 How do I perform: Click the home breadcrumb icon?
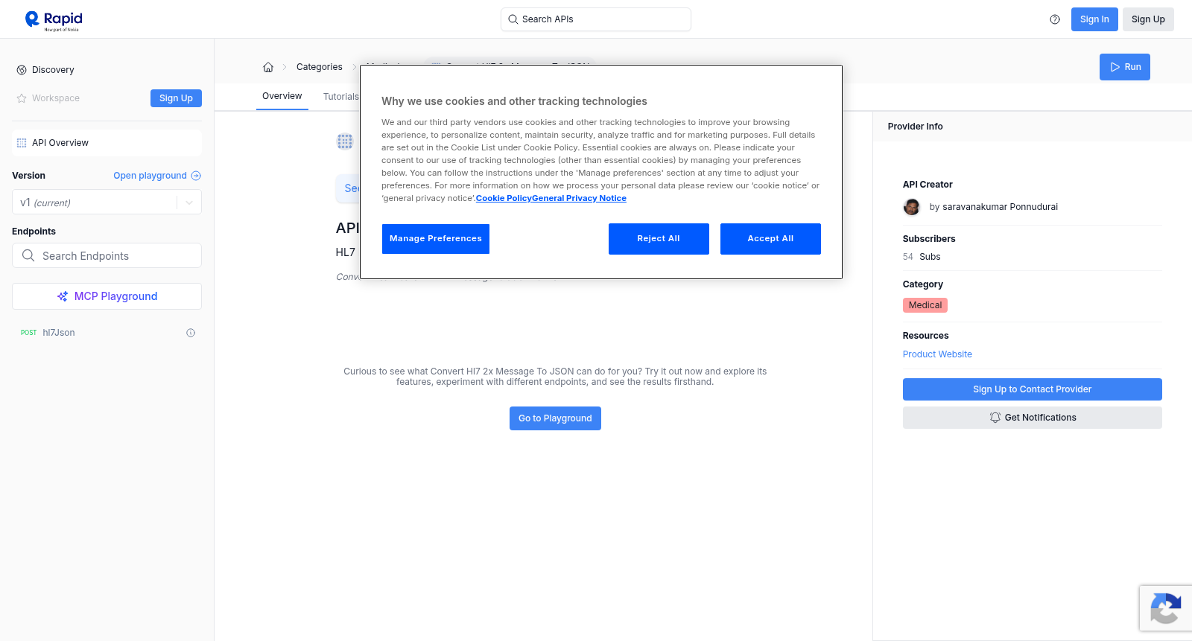[x=268, y=67]
